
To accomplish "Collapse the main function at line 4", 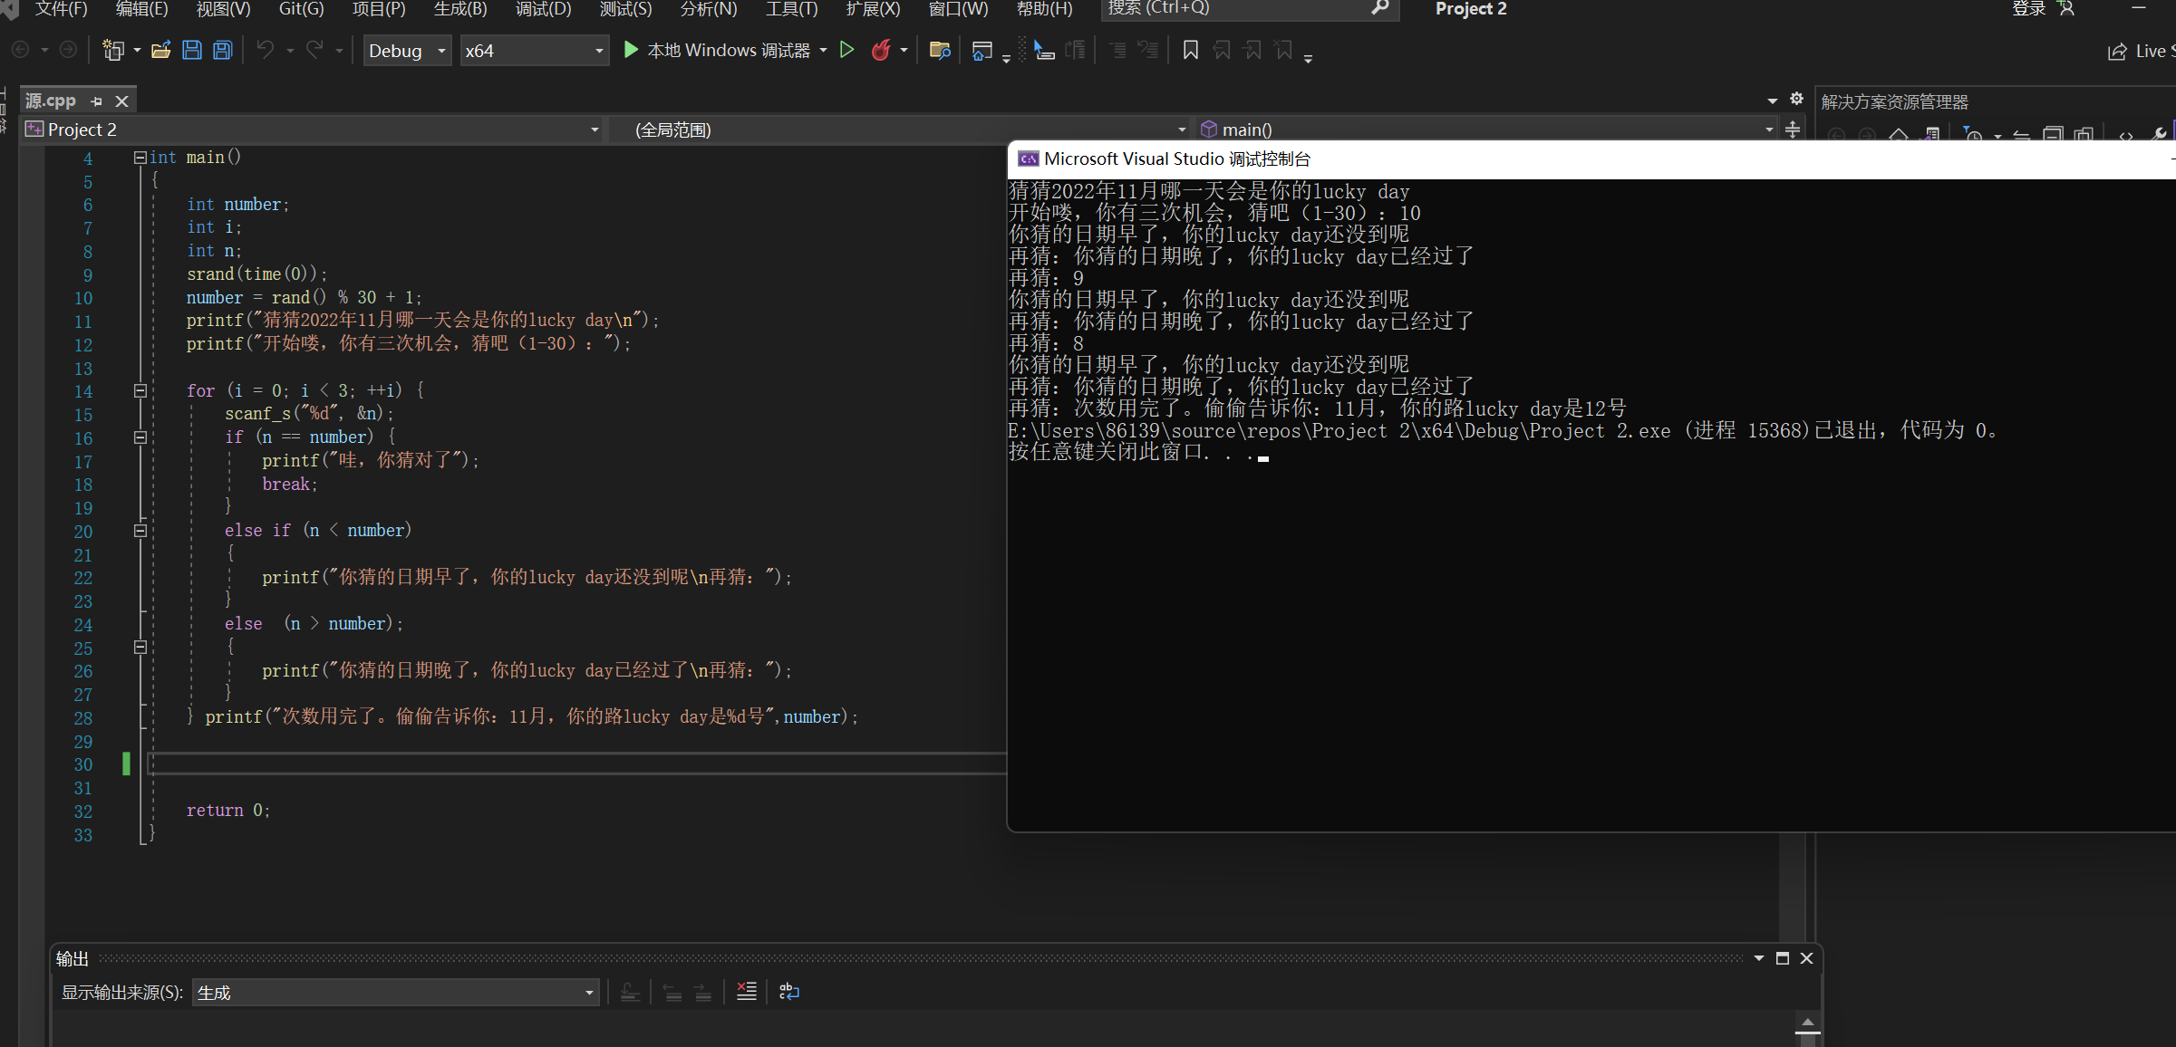I will 140,158.
